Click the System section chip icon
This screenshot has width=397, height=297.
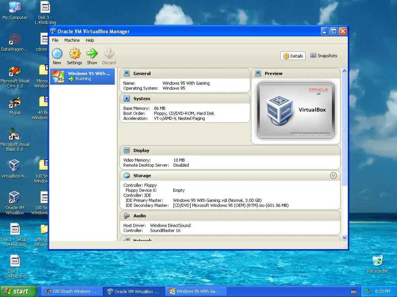[x=127, y=99]
